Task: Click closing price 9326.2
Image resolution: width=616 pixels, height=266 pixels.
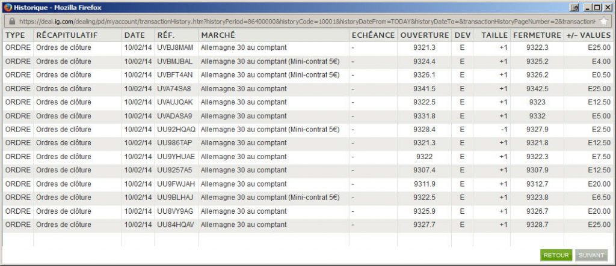Action: coord(537,74)
